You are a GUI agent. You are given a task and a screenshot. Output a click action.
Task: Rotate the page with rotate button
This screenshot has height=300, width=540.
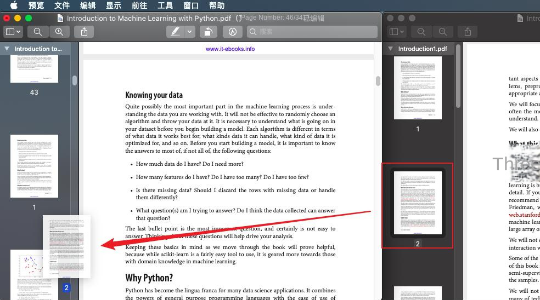click(x=208, y=32)
